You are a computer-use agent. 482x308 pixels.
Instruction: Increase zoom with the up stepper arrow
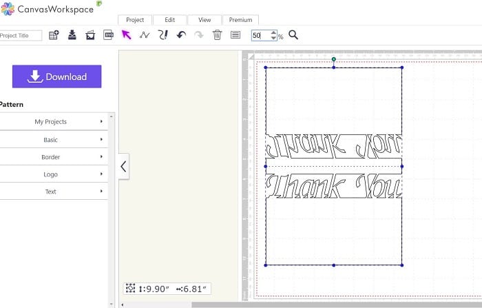pyautogui.click(x=273, y=32)
